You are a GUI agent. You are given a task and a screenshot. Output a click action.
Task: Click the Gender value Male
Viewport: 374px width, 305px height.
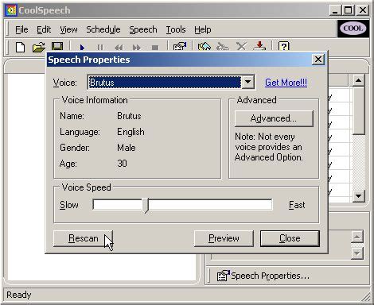[x=127, y=148]
